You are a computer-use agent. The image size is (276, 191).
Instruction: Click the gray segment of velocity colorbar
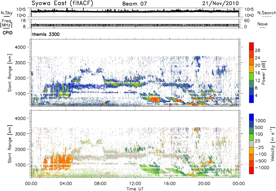pyautogui.click(x=252, y=144)
